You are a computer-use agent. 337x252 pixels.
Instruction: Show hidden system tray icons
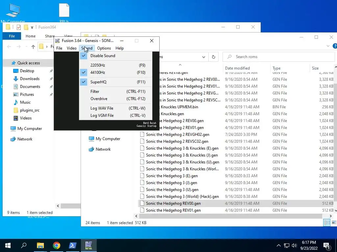[278, 245]
